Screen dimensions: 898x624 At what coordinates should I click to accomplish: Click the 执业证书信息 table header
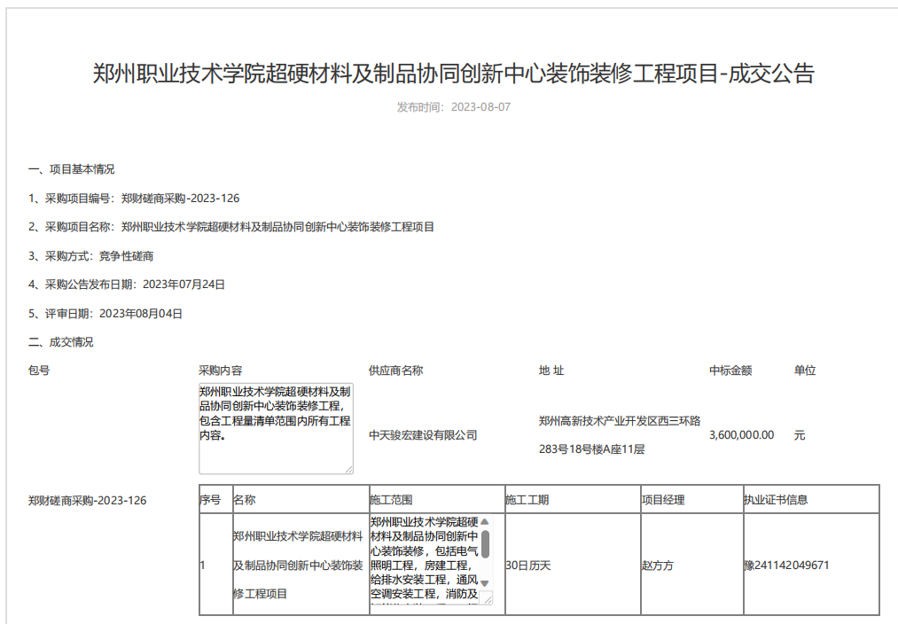click(x=776, y=500)
